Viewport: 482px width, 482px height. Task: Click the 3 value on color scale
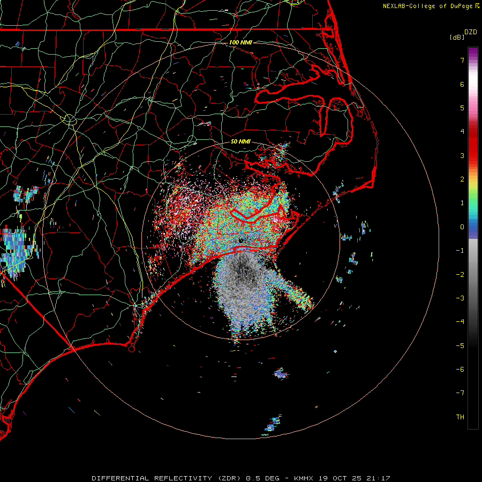coord(462,155)
